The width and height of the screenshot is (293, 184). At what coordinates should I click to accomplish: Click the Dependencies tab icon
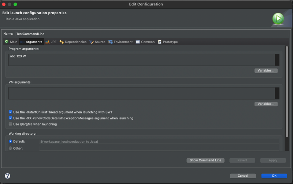click(x=62, y=42)
